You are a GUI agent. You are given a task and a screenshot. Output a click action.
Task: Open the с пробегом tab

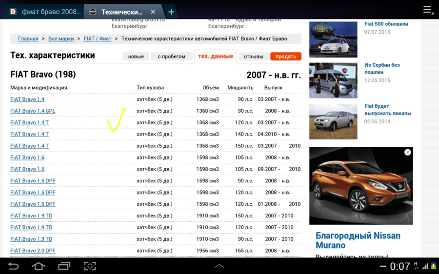tap(171, 57)
